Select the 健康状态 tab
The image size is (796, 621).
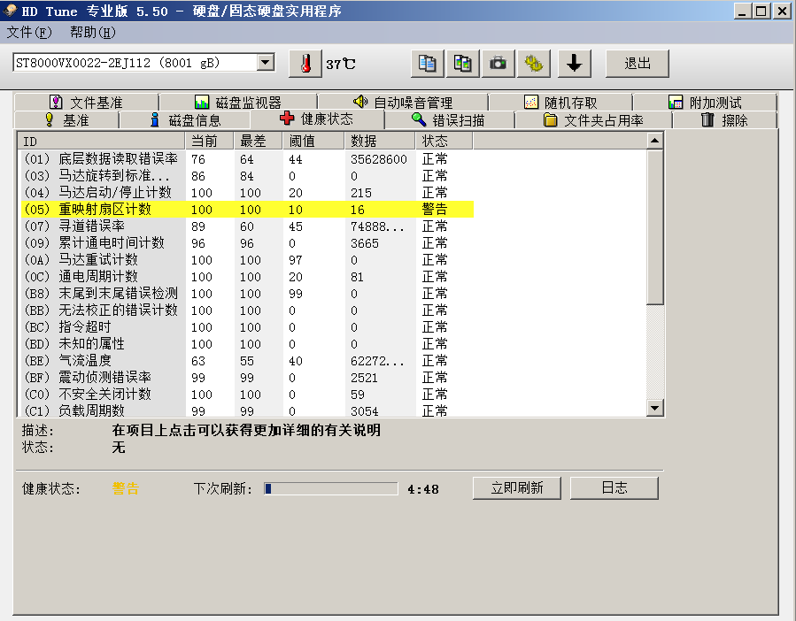(317, 119)
